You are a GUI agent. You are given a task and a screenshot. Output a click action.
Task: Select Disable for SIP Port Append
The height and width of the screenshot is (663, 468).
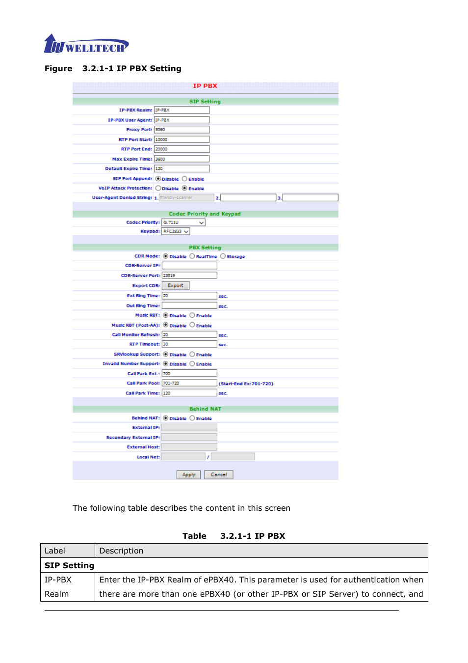[x=158, y=179]
